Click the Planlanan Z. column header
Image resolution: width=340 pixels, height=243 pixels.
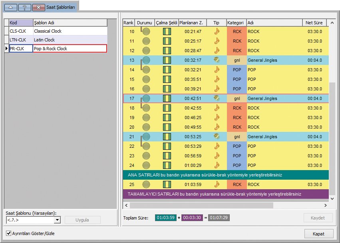[x=193, y=23]
